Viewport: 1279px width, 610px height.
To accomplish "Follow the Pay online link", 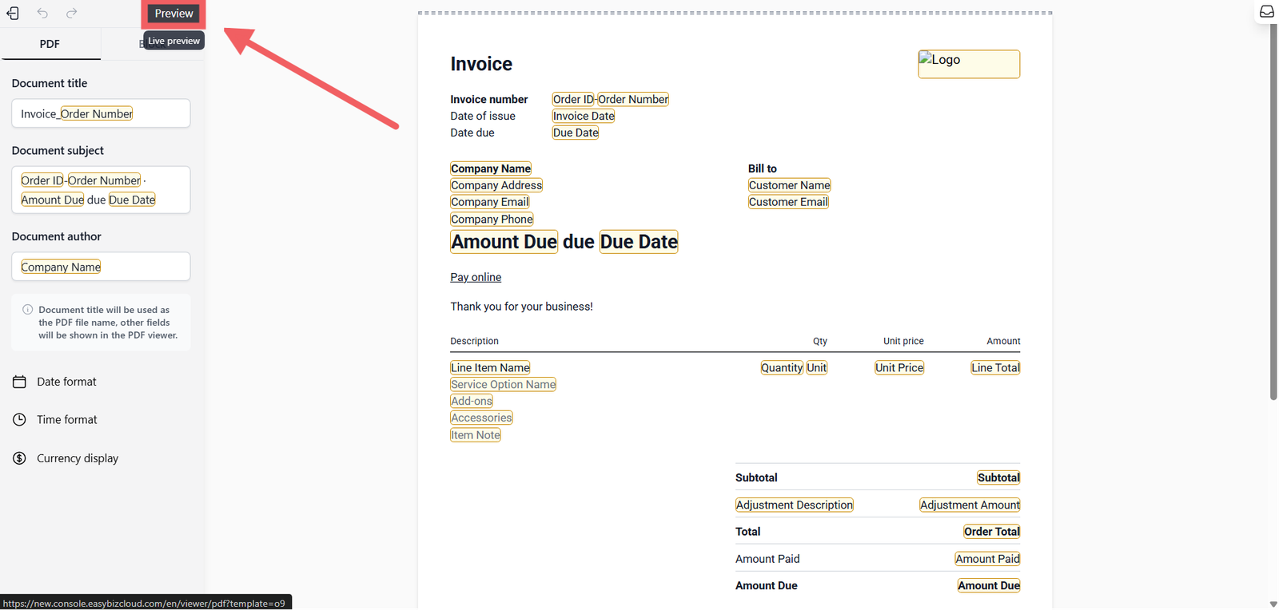I will tap(476, 277).
